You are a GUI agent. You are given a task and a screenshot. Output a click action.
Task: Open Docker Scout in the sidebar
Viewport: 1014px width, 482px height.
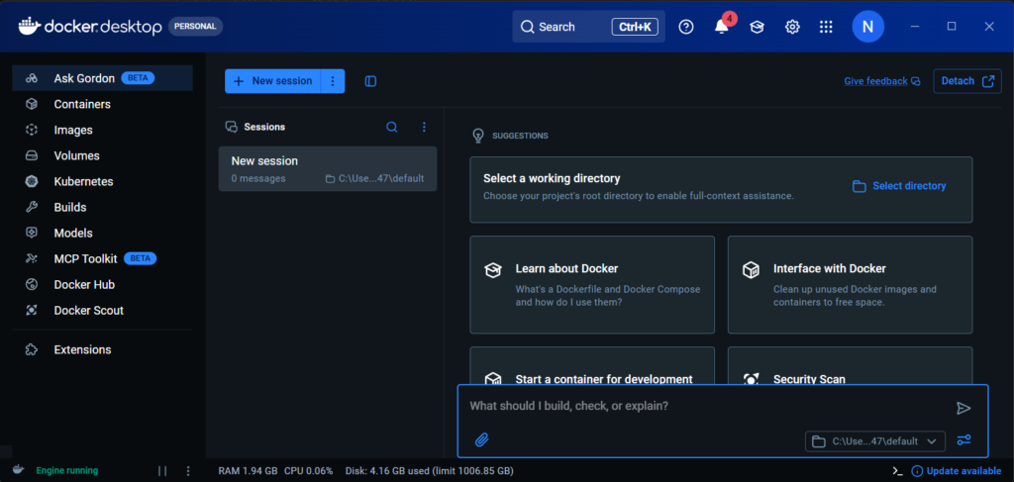coord(88,310)
